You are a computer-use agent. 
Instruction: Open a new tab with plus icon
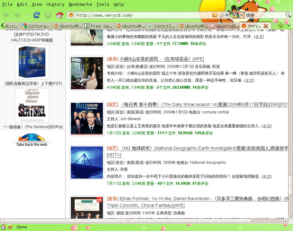pos(281,25)
